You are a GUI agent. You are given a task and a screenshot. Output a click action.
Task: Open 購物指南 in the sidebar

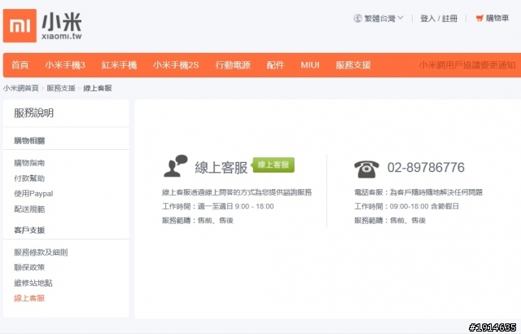pos(29,163)
